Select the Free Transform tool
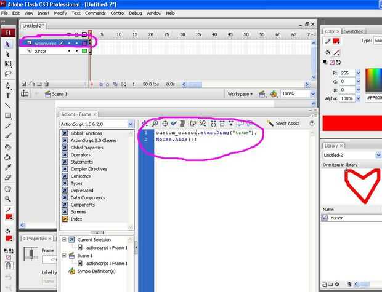The width and height of the screenshot is (382, 292). [8, 64]
